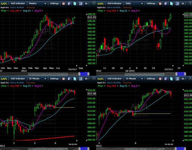Set an alert via alarm clock in 15 Minute chart
This screenshot has width=192, height=150.
click(x=160, y=79)
